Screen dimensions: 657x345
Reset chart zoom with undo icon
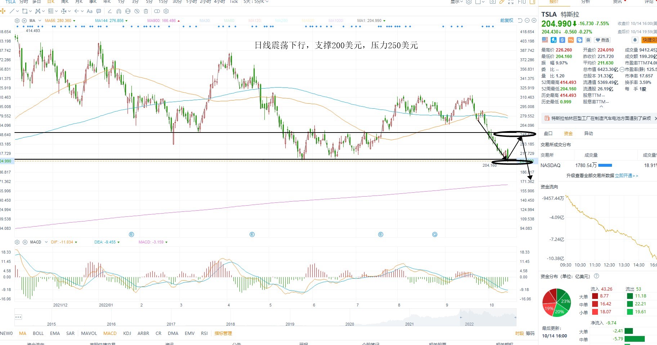coord(520,21)
